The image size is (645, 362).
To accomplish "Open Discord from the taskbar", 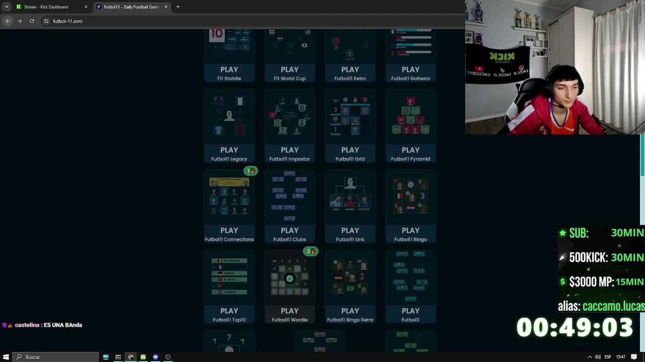I will point(156,357).
